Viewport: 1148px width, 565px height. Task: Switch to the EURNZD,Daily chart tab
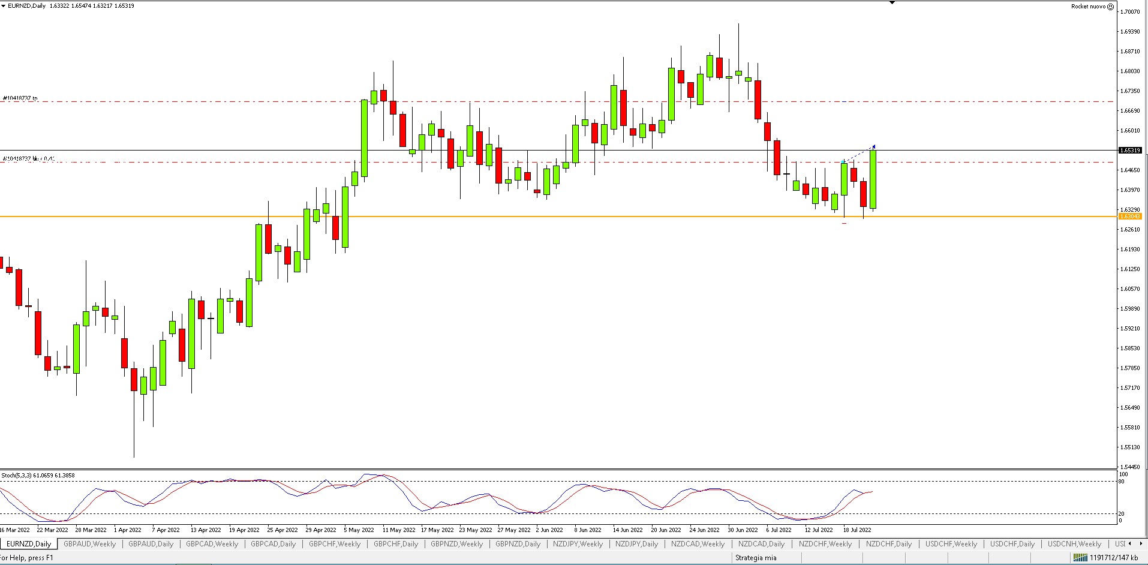(x=29, y=544)
